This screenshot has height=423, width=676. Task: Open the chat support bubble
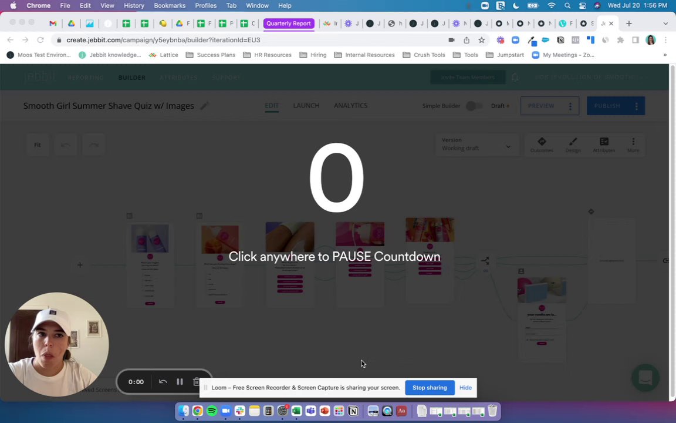tap(645, 377)
